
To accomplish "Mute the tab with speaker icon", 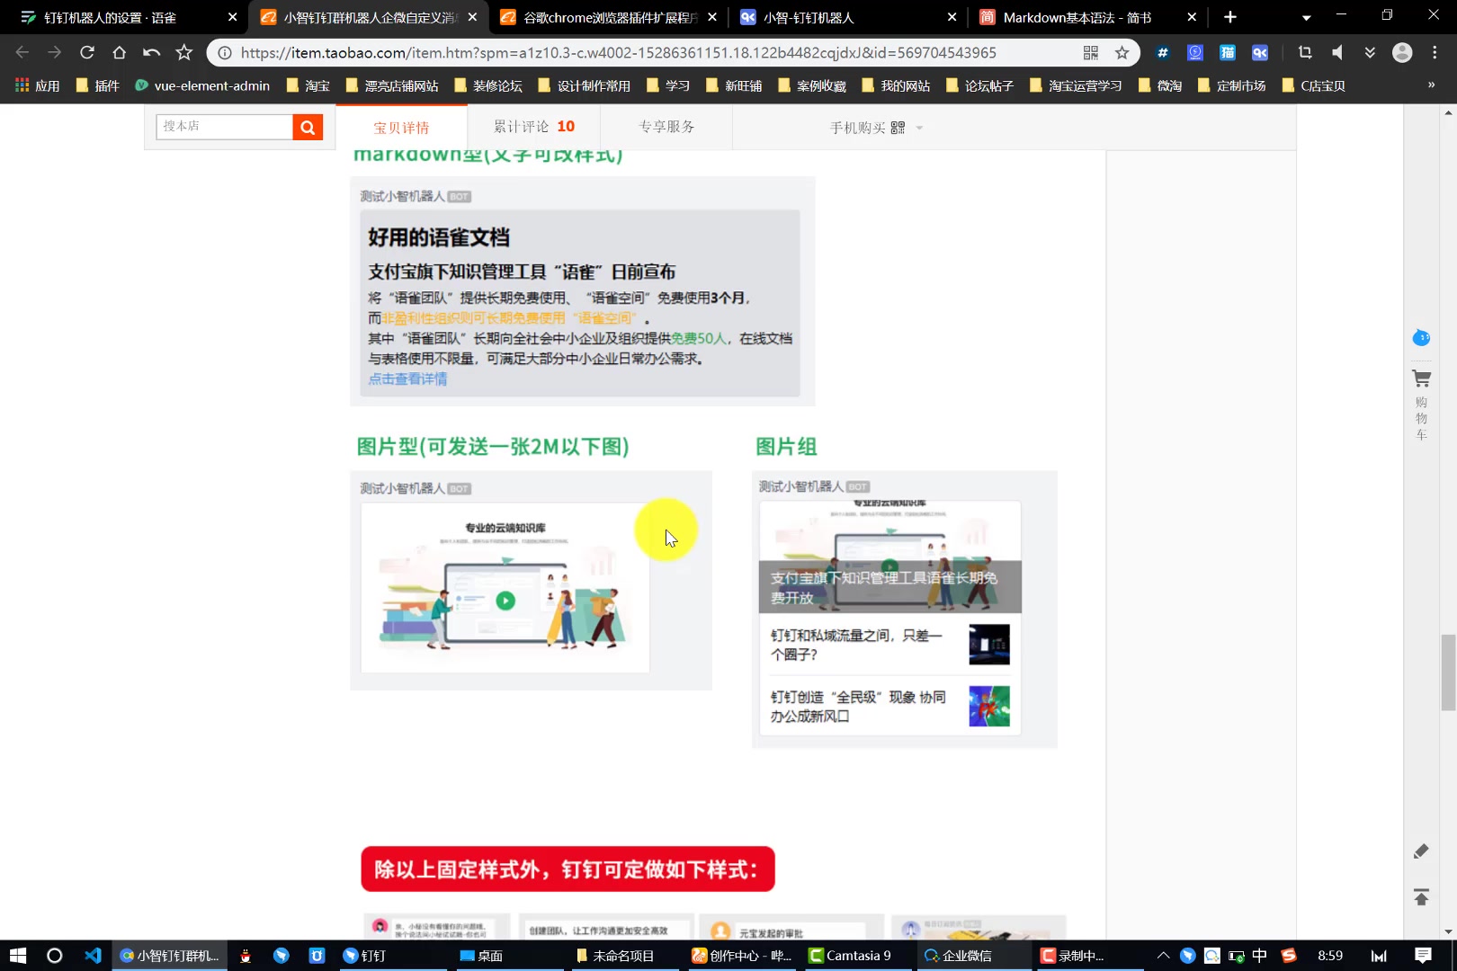I will [1337, 53].
